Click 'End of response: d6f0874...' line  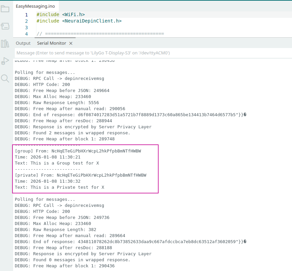pos(131,115)
